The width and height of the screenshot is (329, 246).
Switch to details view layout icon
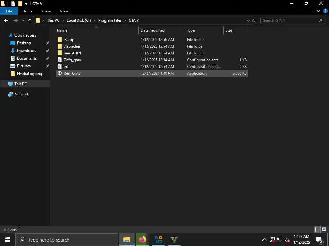(316, 229)
